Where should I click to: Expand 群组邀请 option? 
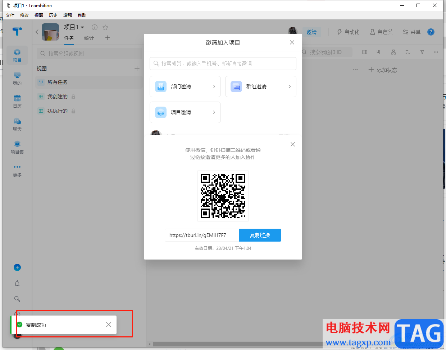pyautogui.click(x=261, y=87)
